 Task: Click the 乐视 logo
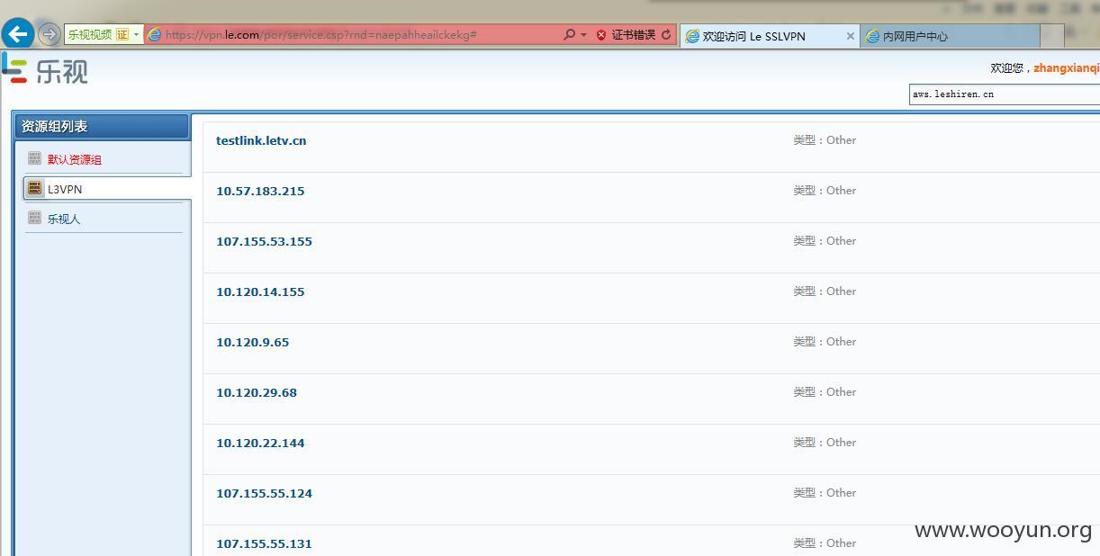[x=45, y=69]
